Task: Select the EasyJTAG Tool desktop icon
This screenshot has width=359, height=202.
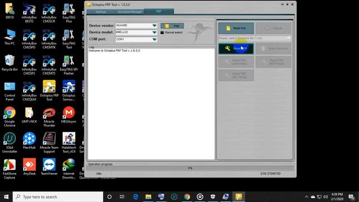Action: (x=68, y=39)
